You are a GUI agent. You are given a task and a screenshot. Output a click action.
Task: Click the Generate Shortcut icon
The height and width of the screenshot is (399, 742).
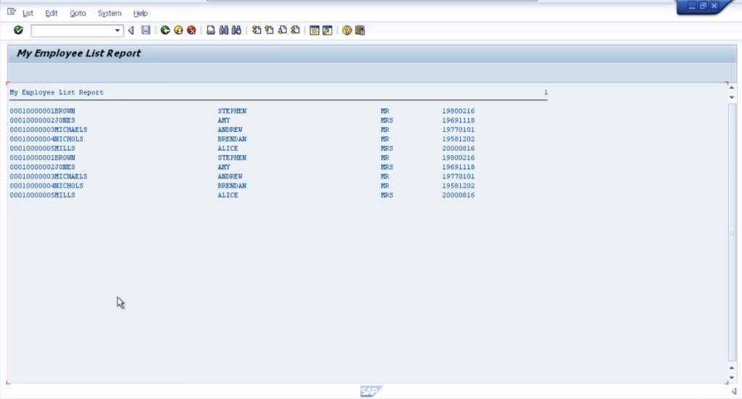click(328, 30)
